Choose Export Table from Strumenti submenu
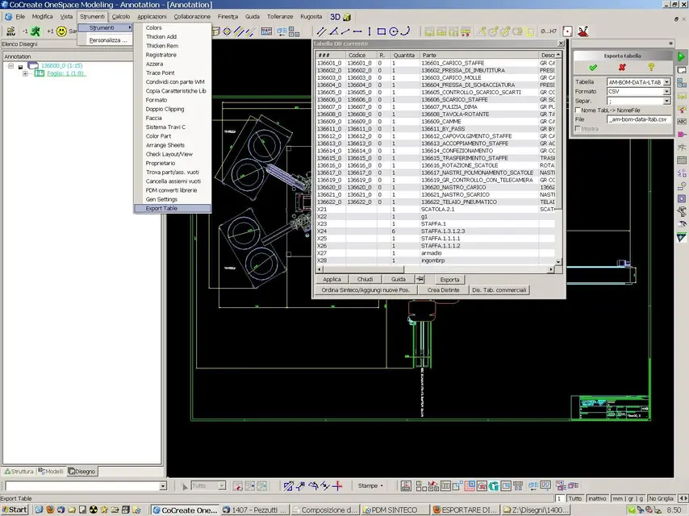 (162, 208)
